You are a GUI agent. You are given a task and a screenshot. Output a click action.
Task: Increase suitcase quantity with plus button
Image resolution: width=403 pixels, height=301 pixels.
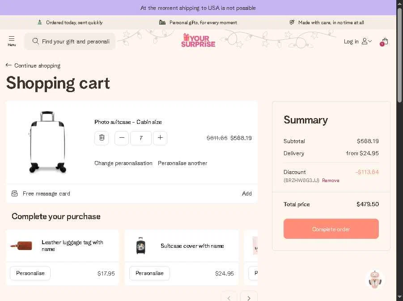160,138
